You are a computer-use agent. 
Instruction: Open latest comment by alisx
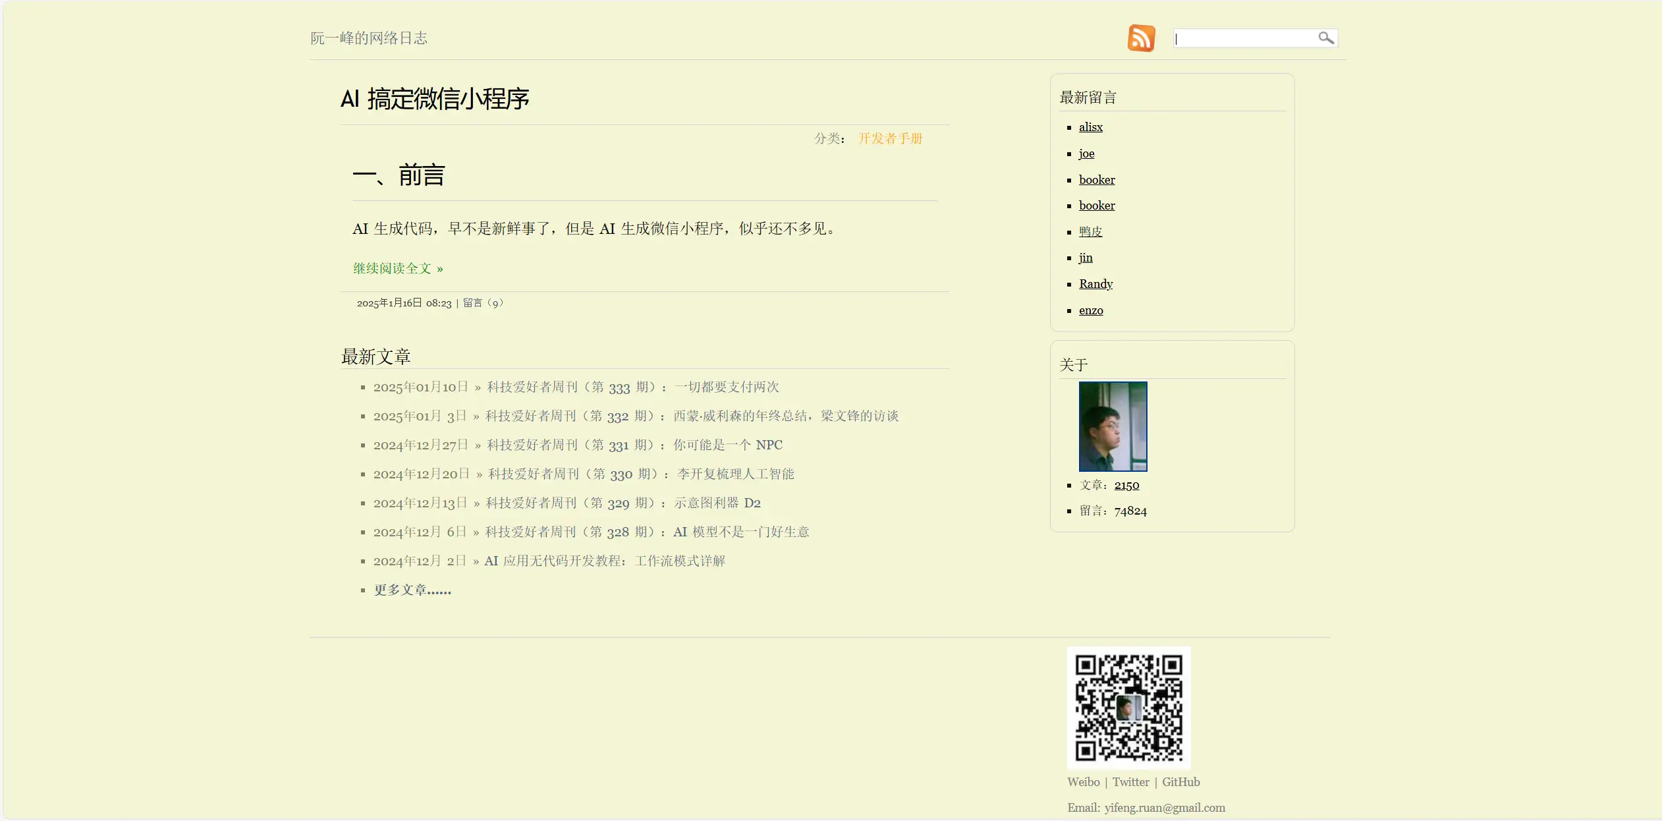[1090, 127]
